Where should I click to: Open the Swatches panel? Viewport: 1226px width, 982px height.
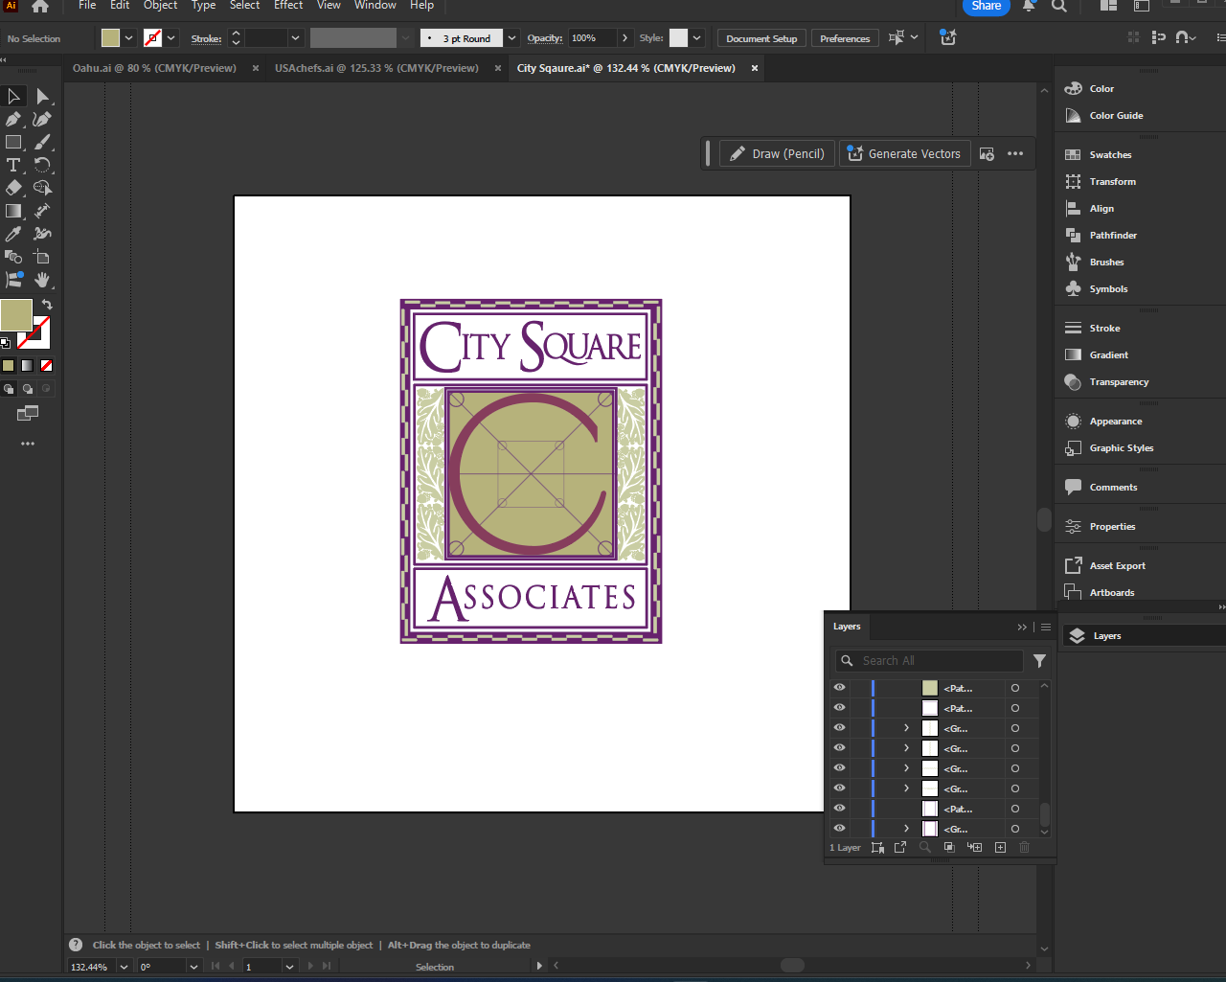(x=1110, y=155)
